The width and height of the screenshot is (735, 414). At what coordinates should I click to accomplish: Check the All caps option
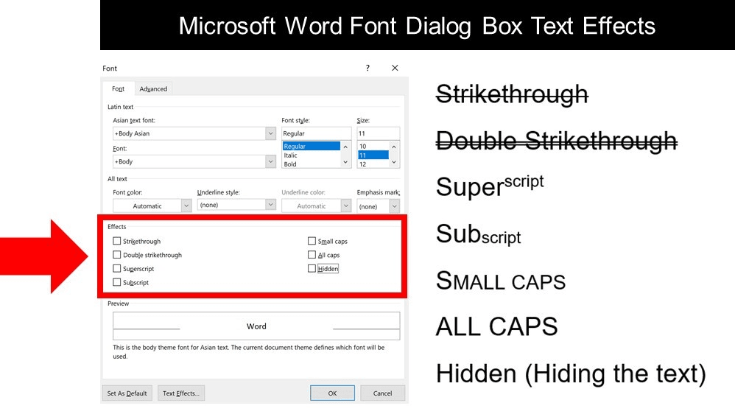point(312,255)
